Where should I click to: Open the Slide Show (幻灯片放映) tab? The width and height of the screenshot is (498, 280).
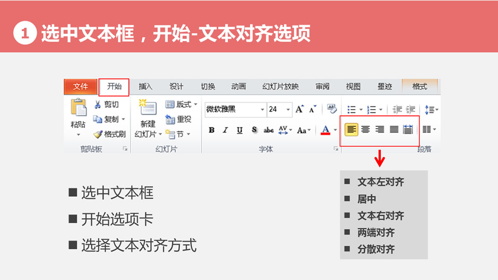coord(281,87)
